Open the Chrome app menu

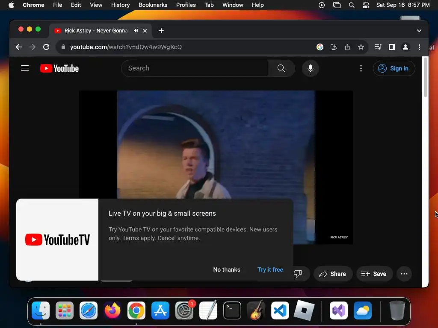[x=33, y=5]
